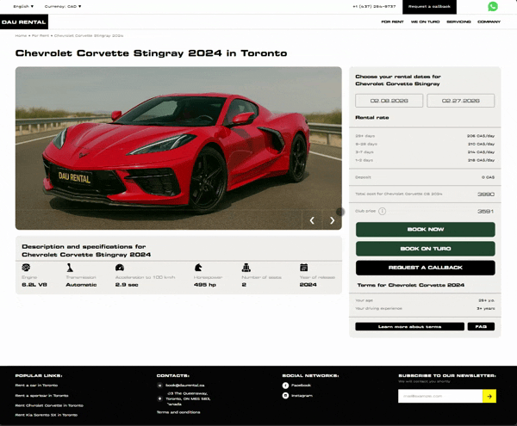
Task: Click the horsepower horse icon
Action: [x=198, y=268]
